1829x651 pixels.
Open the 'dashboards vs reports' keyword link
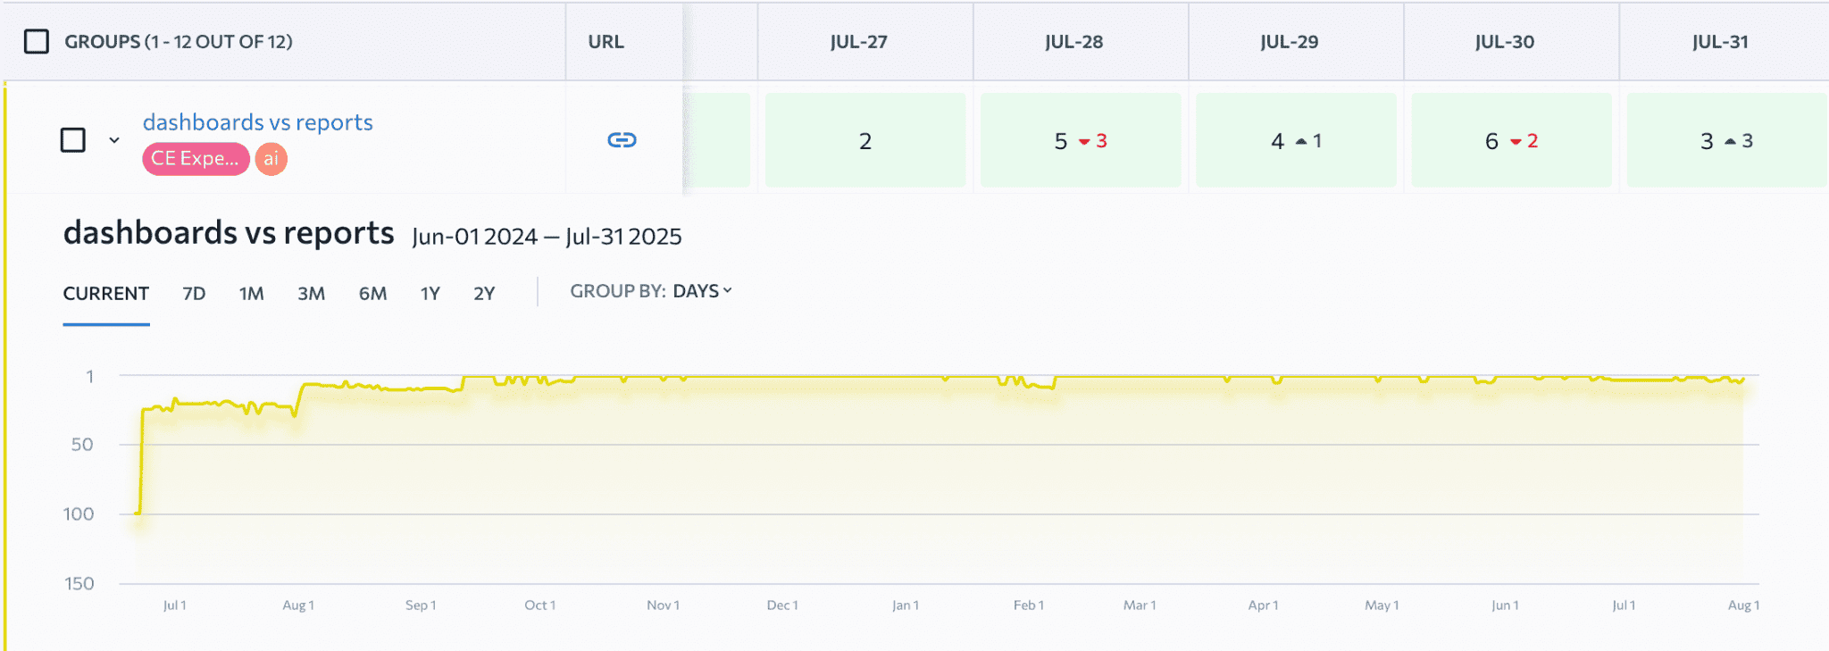coord(257,122)
